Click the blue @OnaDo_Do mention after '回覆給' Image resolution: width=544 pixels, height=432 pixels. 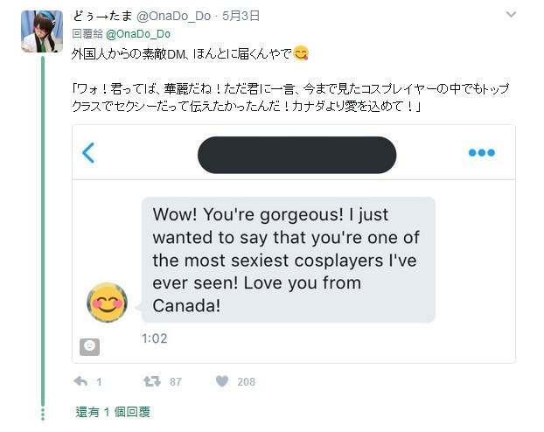(138, 33)
